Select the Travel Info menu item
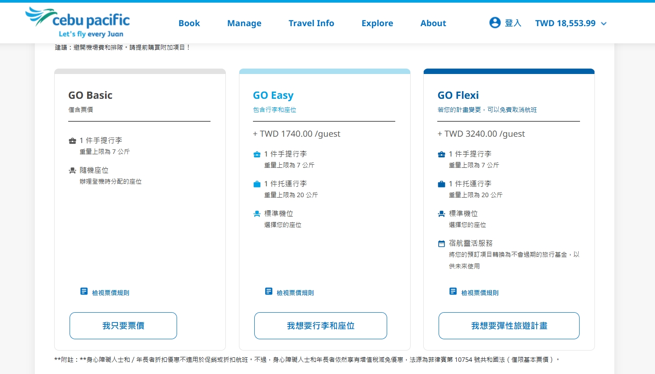 pos(311,23)
